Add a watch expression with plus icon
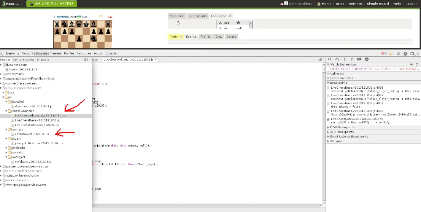 tap(411, 64)
